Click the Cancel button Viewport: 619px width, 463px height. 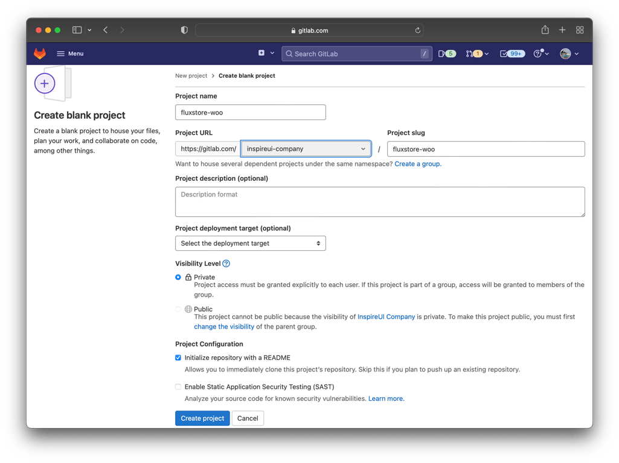248,418
